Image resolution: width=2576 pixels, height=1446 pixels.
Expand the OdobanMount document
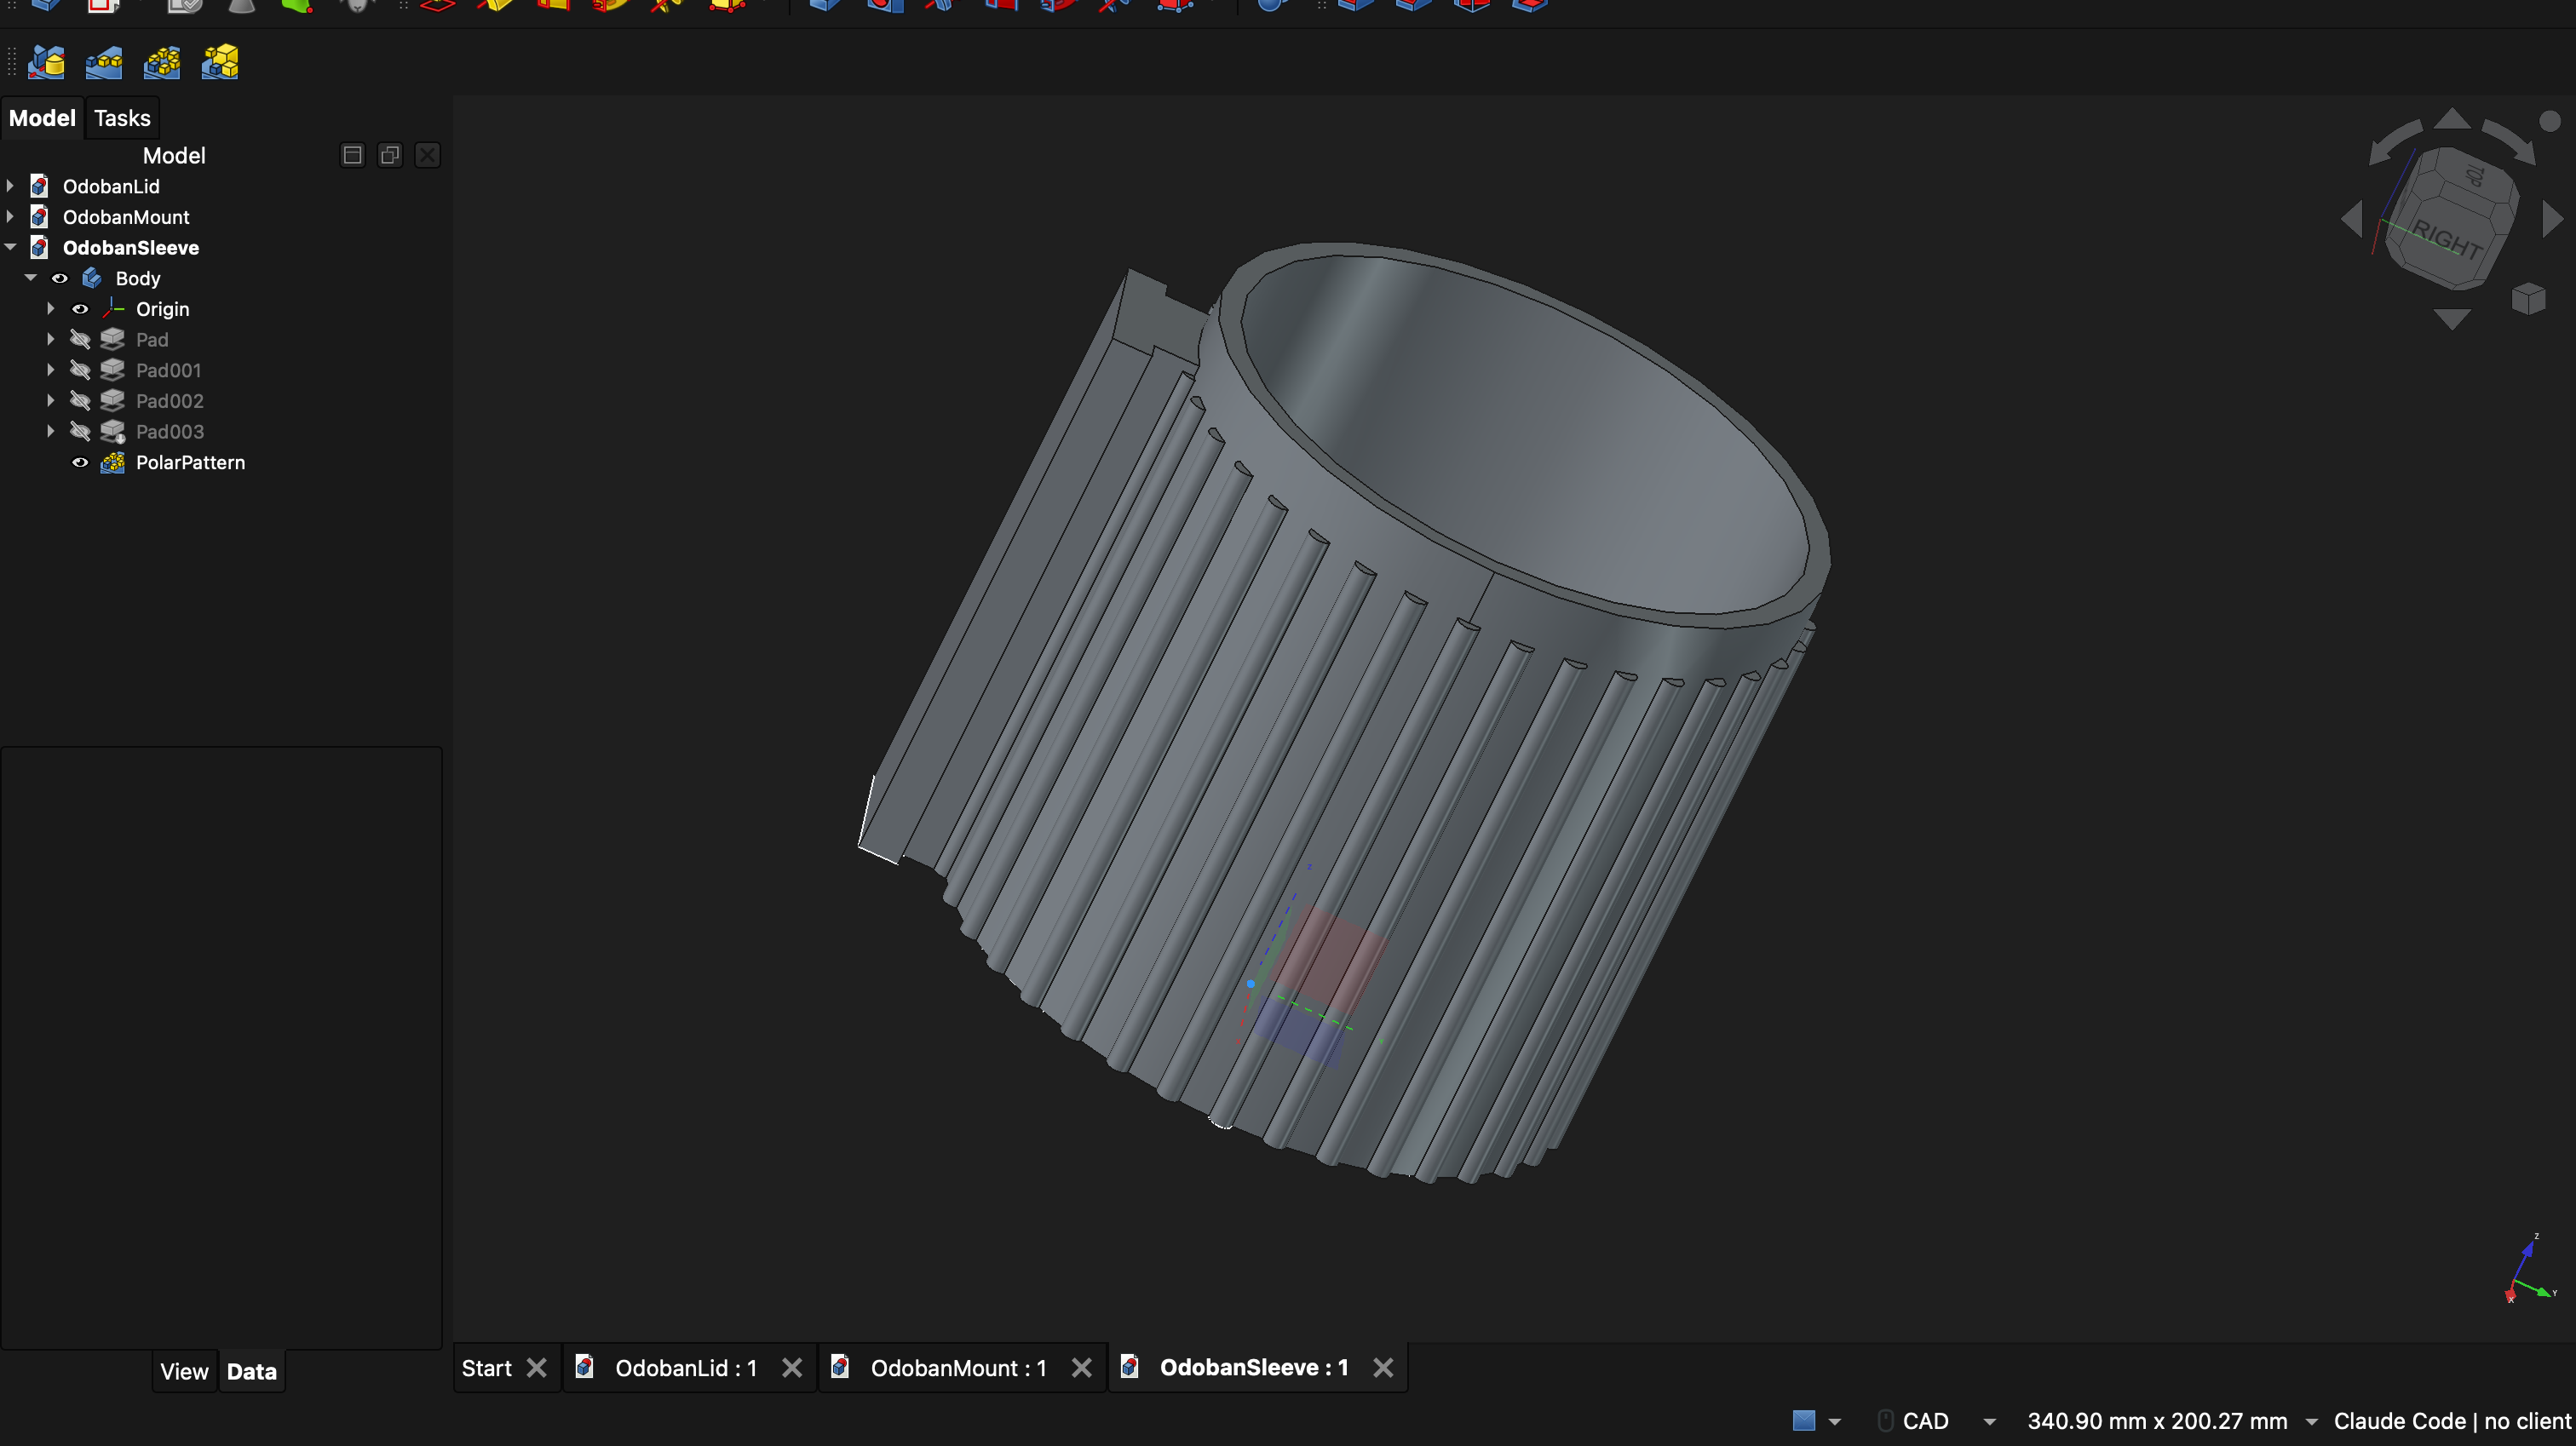(x=10, y=217)
